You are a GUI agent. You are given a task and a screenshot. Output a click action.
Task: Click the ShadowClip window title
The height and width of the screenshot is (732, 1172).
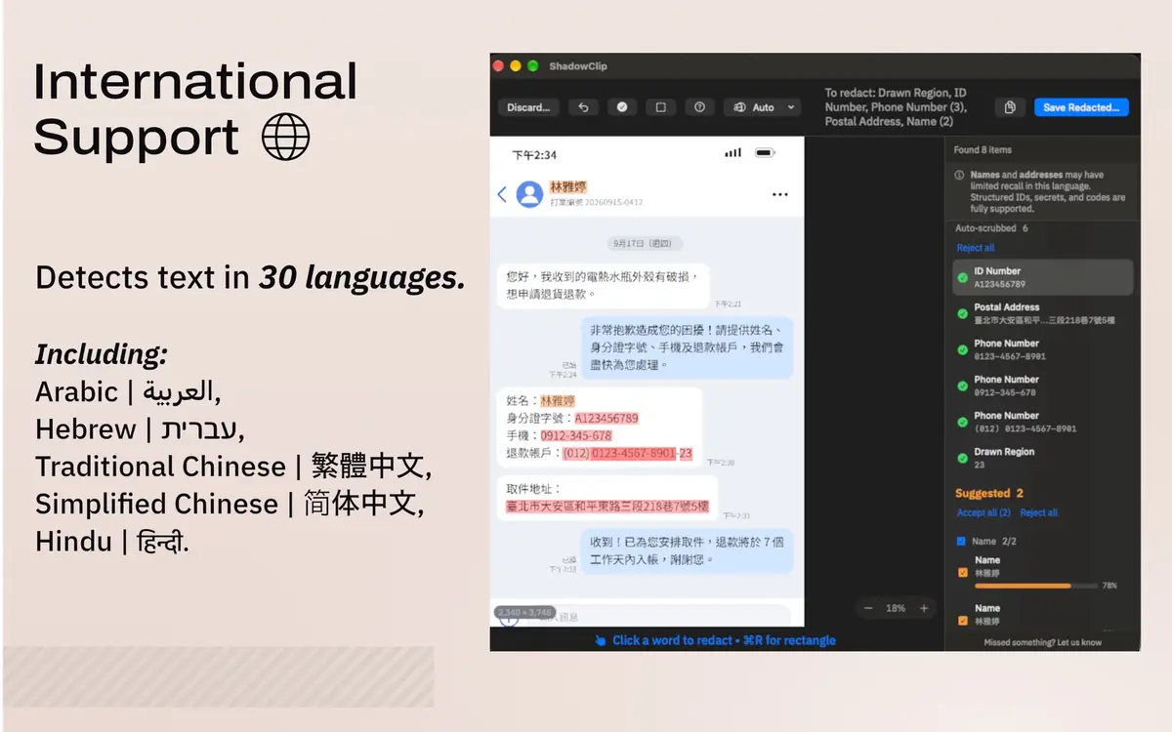click(578, 65)
